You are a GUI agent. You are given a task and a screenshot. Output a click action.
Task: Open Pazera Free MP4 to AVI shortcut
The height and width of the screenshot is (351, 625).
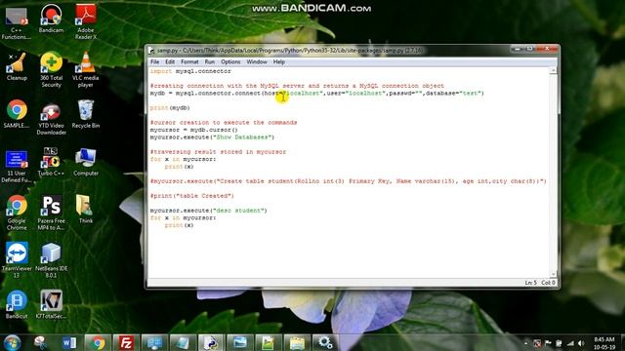click(x=51, y=213)
